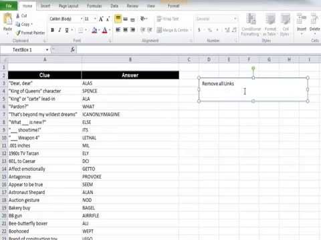
Task: Switch to the Review tab
Action: pyautogui.click(x=132, y=6)
